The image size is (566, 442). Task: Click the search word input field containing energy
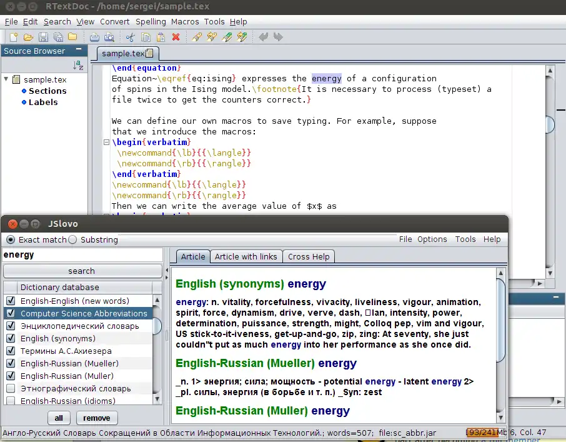click(82, 255)
